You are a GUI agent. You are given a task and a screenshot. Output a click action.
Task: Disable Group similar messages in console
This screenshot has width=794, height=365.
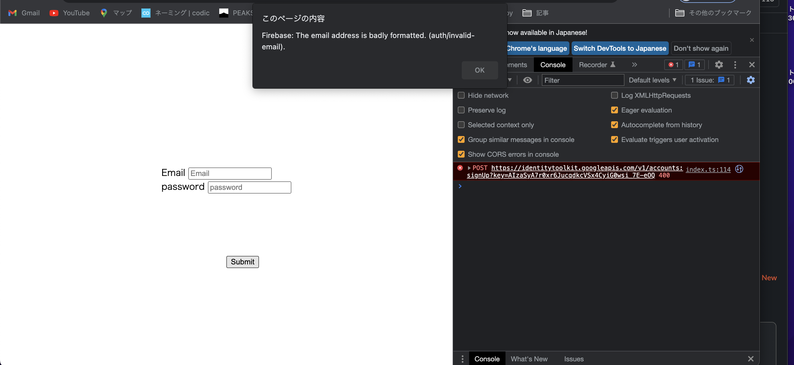pyautogui.click(x=461, y=139)
